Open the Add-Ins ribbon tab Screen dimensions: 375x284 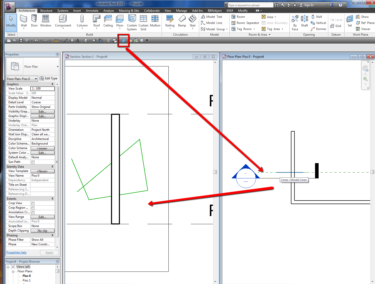click(197, 11)
